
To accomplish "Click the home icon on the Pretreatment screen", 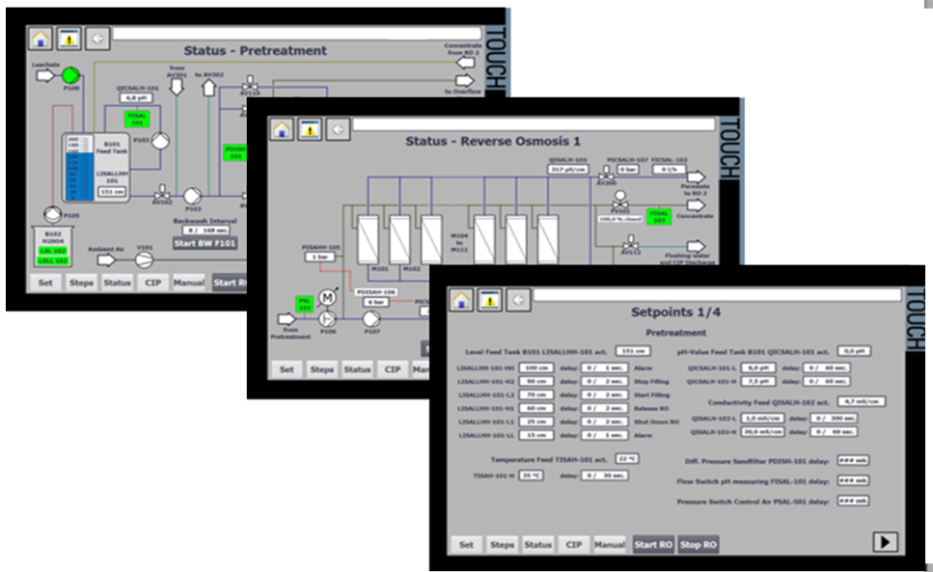I will tap(41, 39).
